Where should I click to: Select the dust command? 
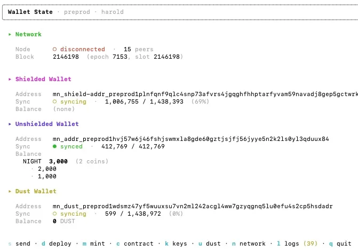209,243
